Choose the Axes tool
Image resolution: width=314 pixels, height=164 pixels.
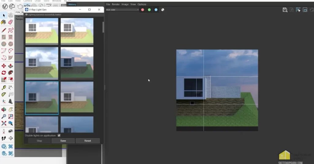click(4, 102)
